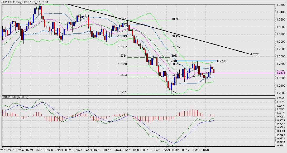
Task: Select the 1.3049 Fibonacci price label
Action: tap(123, 36)
